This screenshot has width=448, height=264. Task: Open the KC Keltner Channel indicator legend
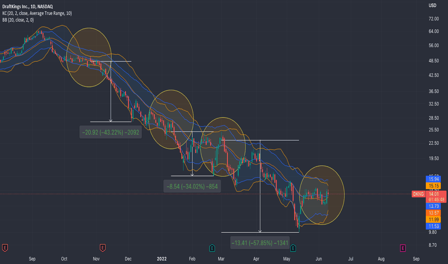click(37, 13)
